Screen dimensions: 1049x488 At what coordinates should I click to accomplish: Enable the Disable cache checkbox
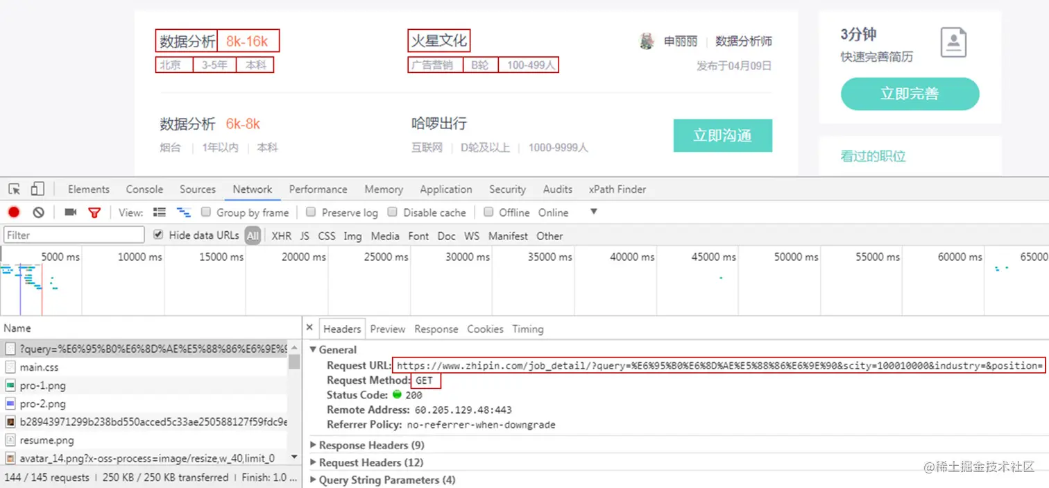[x=393, y=212]
